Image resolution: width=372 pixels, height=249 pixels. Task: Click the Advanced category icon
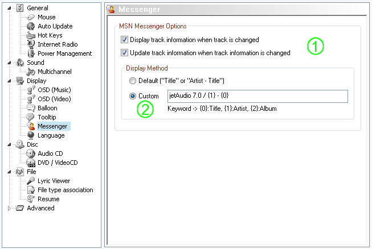20,208
